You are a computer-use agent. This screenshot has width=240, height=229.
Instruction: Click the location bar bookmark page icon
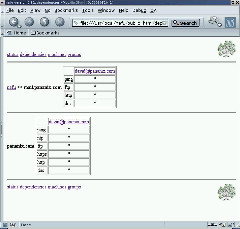76,23
